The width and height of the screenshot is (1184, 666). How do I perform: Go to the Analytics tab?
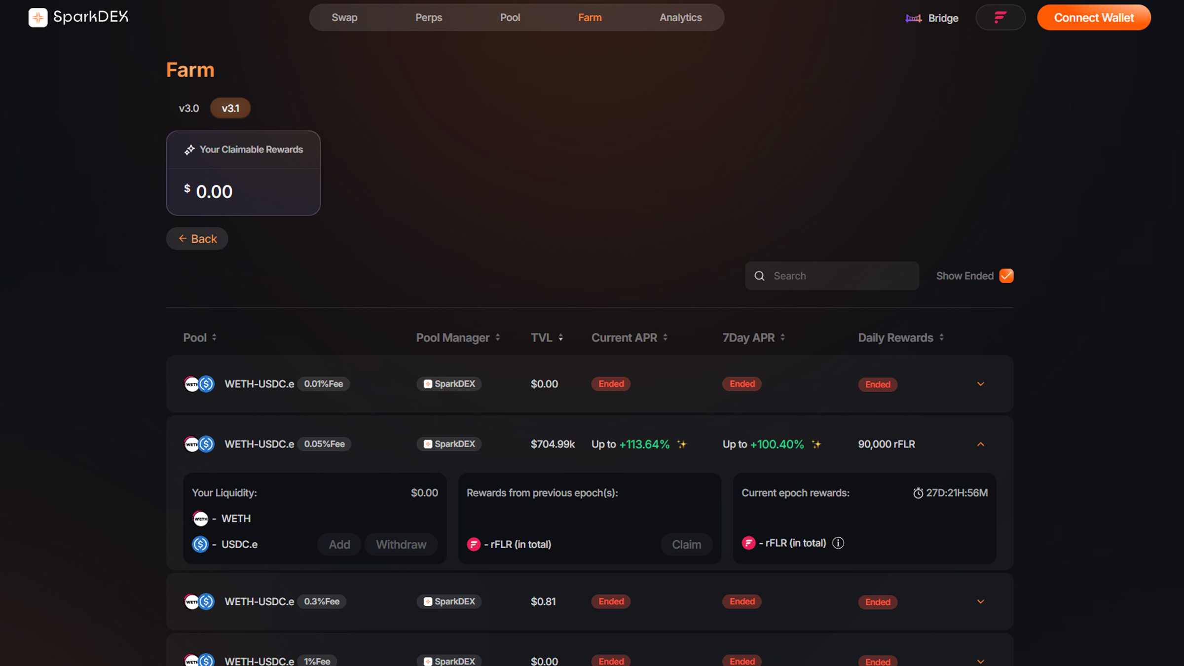pos(680,18)
